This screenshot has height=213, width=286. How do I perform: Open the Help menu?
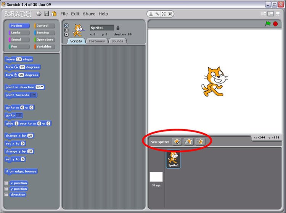[x=103, y=14]
